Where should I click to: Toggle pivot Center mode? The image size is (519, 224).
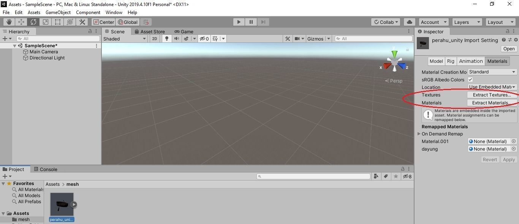click(x=103, y=22)
